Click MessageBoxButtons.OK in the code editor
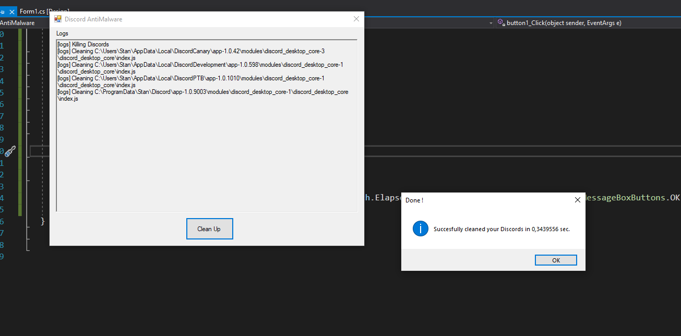The height and width of the screenshot is (336, 681). [633, 198]
